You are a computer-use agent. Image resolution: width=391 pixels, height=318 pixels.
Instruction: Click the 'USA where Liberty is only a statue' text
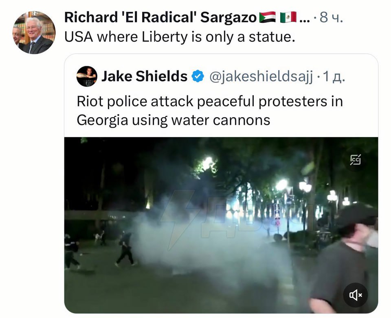click(x=180, y=37)
